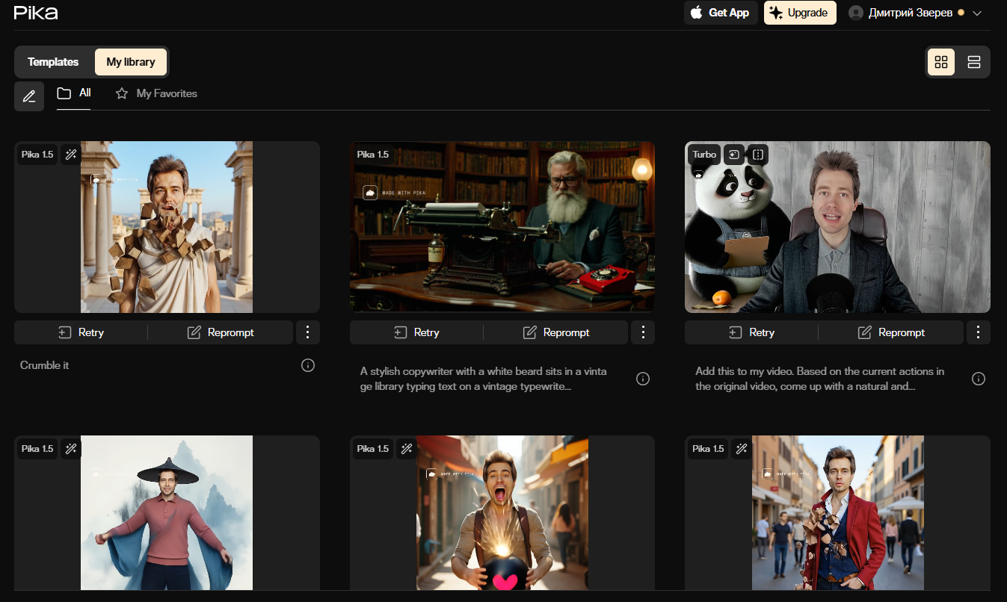Viewport: 1007px width, 602px height.
Task: Click the magic wand icon on Crumble it video
Action: point(71,155)
